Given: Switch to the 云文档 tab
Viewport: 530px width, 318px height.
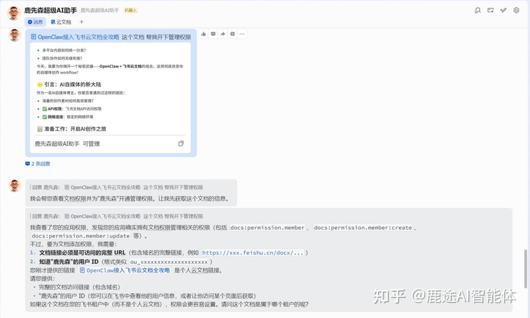Looking at the screenshot, I should pyautogui.click(x=61, y=22).
